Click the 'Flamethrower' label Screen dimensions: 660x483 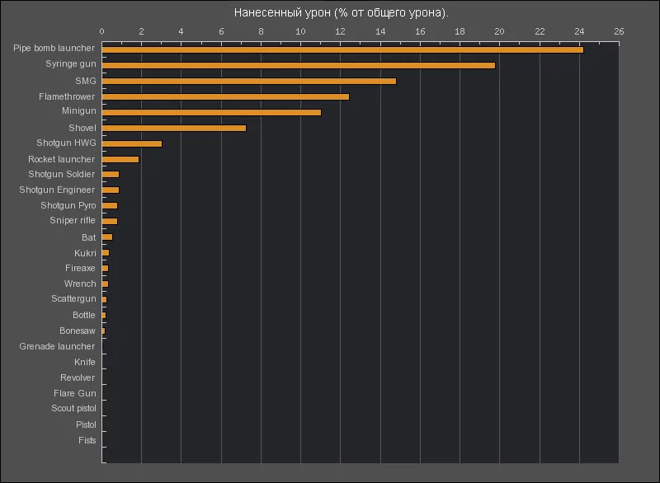point(67,96)
